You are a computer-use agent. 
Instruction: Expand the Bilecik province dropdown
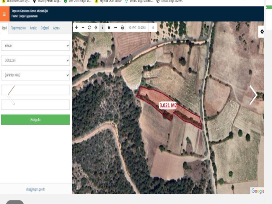pos(35,46)
